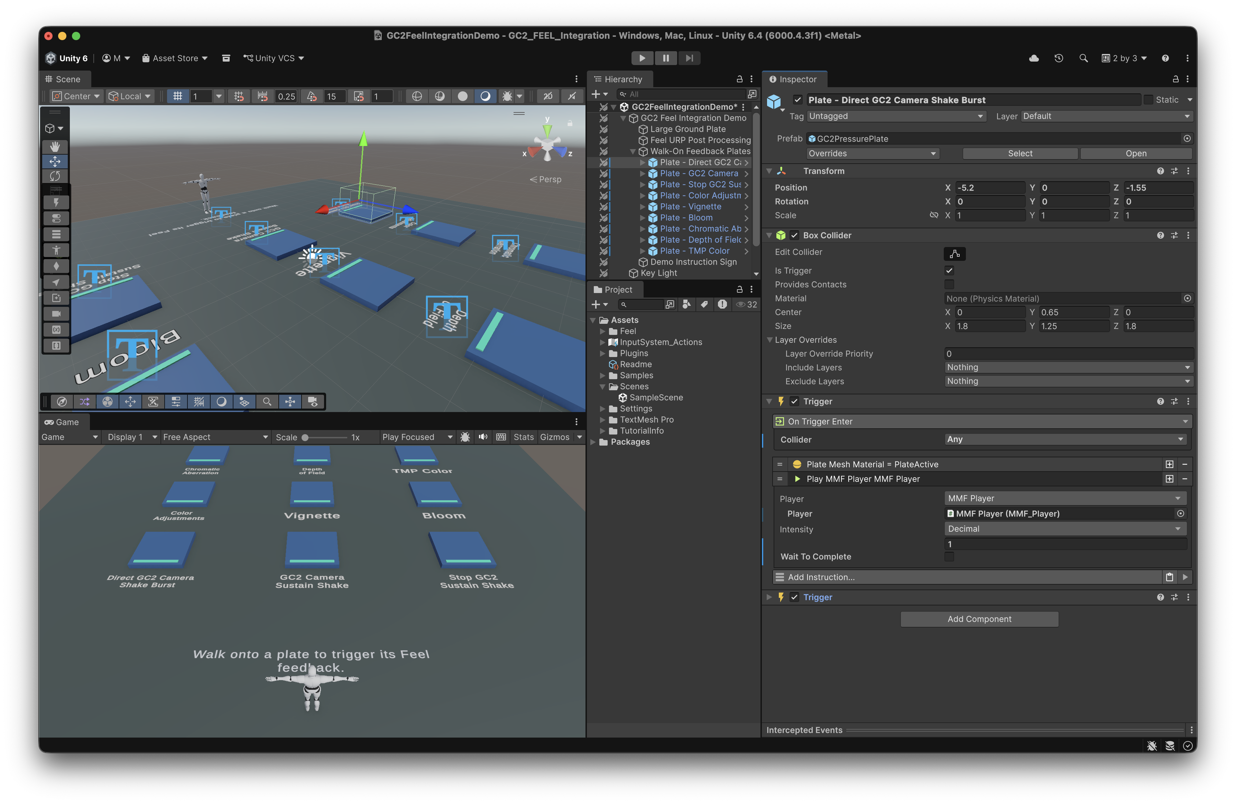Viewport: 1236px width, 804px height.
Task: Toggle the Wait To Complete checkbox
Action: [949, 556]
